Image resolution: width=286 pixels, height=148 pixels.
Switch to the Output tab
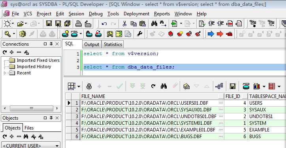[92, 44]
